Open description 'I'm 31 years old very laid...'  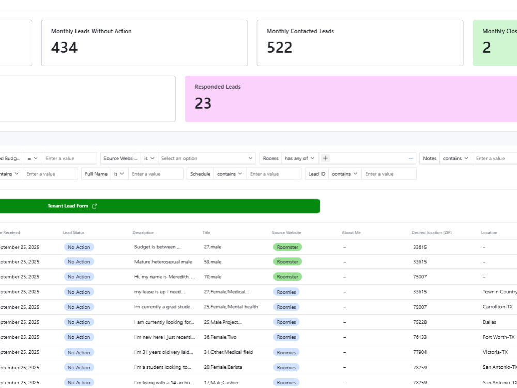coord(163,352)
